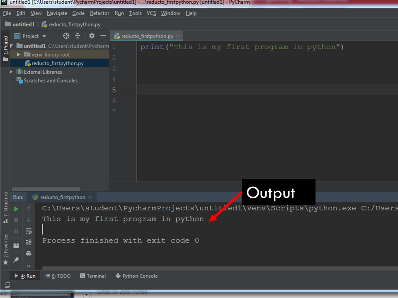Open Run console restore layout icon
Image resolution: width=398 pixels, height=298 pixels.
tap(16, 245)
